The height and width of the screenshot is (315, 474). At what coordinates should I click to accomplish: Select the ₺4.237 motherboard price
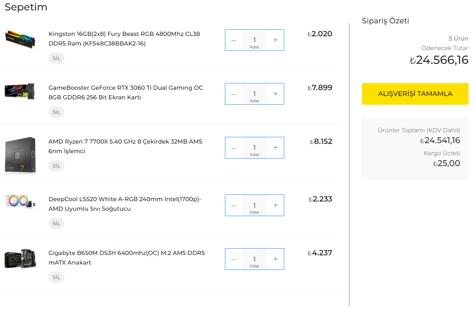point(320,253)
